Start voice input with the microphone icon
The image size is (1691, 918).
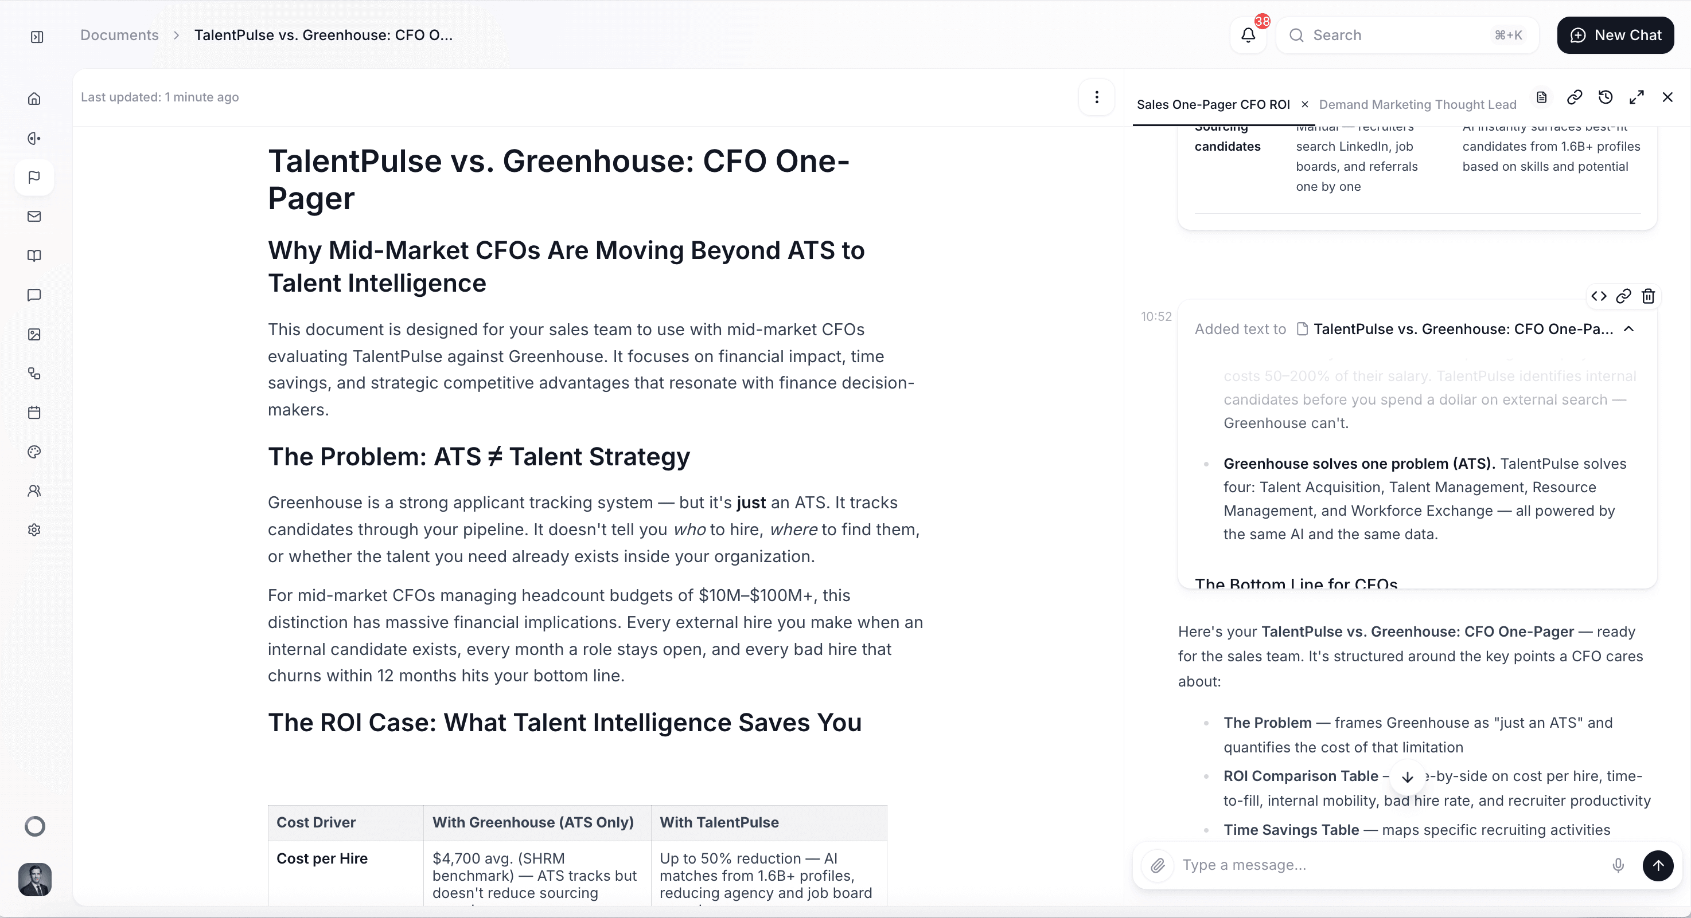point(1618,865)
